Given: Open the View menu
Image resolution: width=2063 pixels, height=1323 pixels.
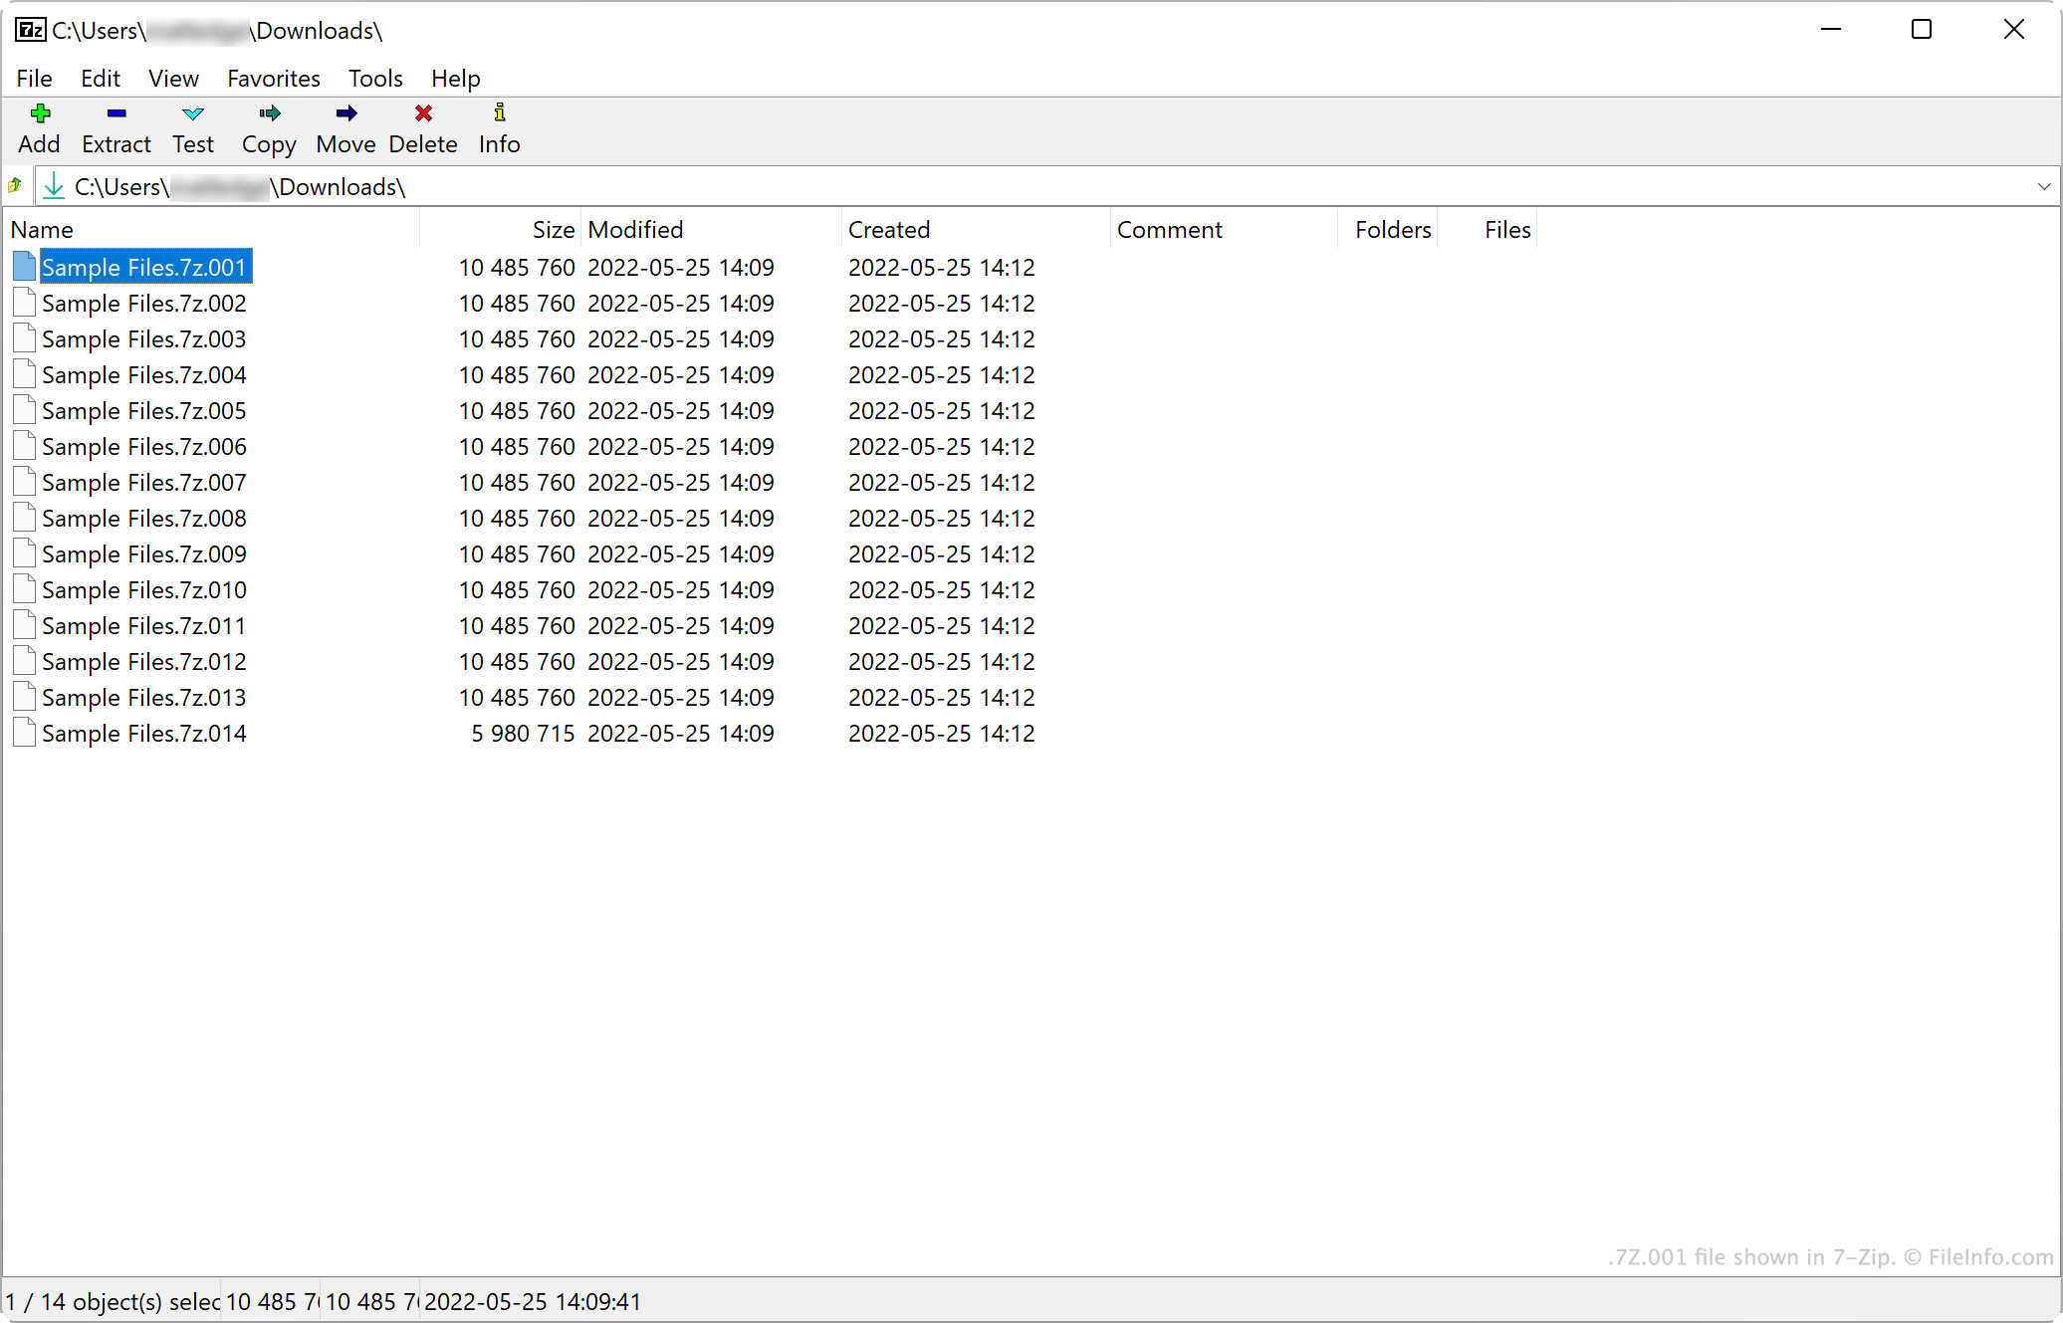Looking at the screenshot, I should (x=173, y=79).
